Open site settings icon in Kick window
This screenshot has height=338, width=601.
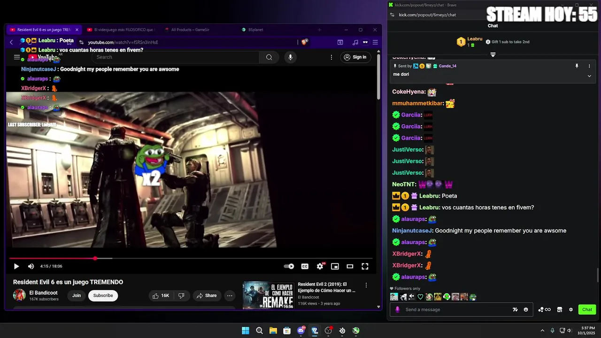pos(392,15)
